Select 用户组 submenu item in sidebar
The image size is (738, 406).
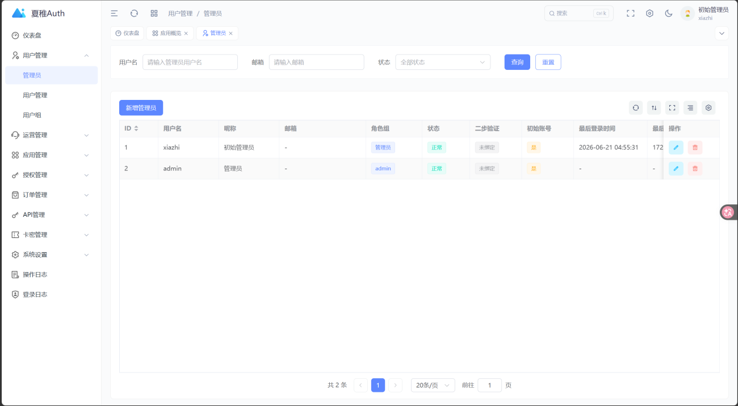pos(51,115)
